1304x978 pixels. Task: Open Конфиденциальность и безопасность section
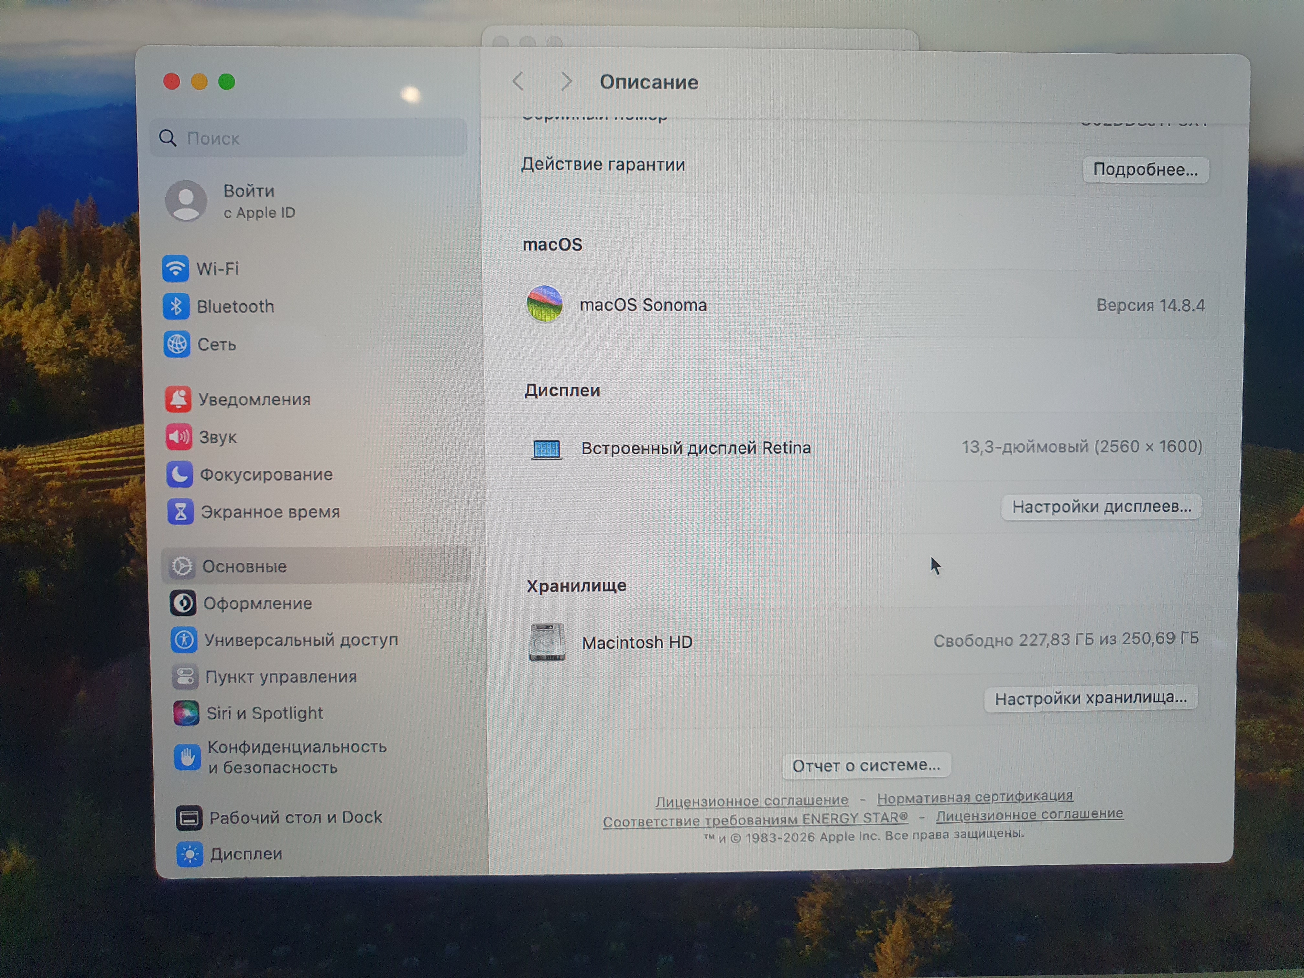click(x=297, y=757)
